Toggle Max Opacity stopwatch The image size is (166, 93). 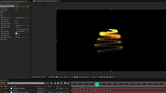[2, 28]
